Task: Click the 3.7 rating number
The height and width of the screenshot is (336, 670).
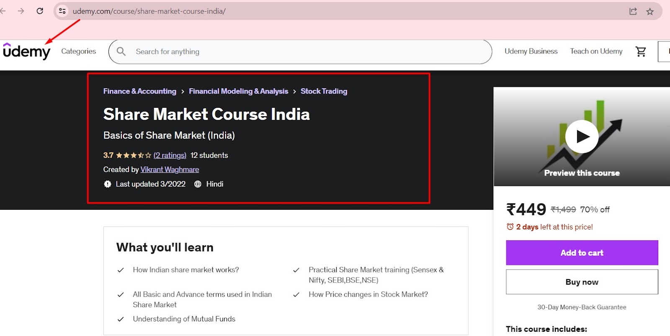Action: (x=108, y=155)
